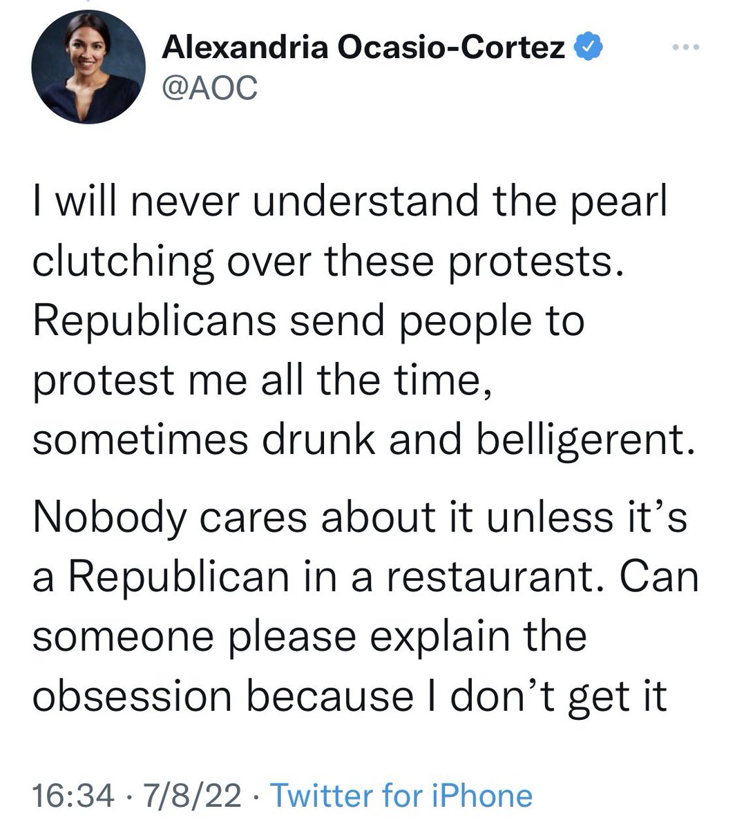Screen dimensions: 735x829
Task: Click the 16:34 timestamp
Action: 73,796
